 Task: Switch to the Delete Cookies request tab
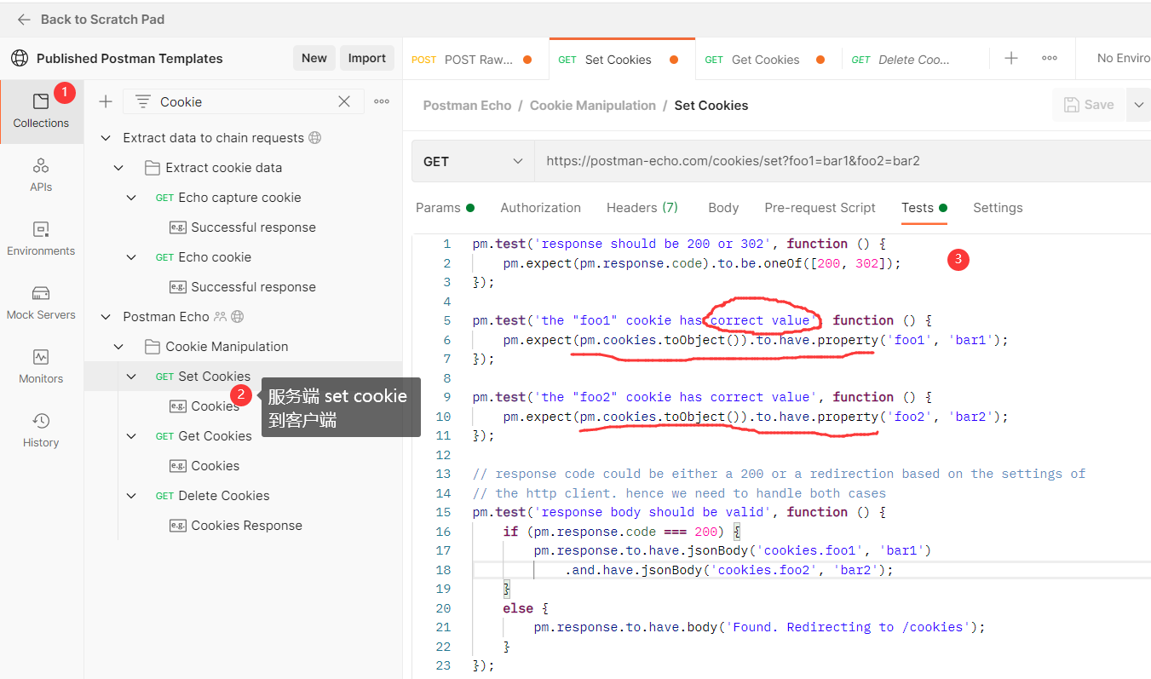point(913,60)
